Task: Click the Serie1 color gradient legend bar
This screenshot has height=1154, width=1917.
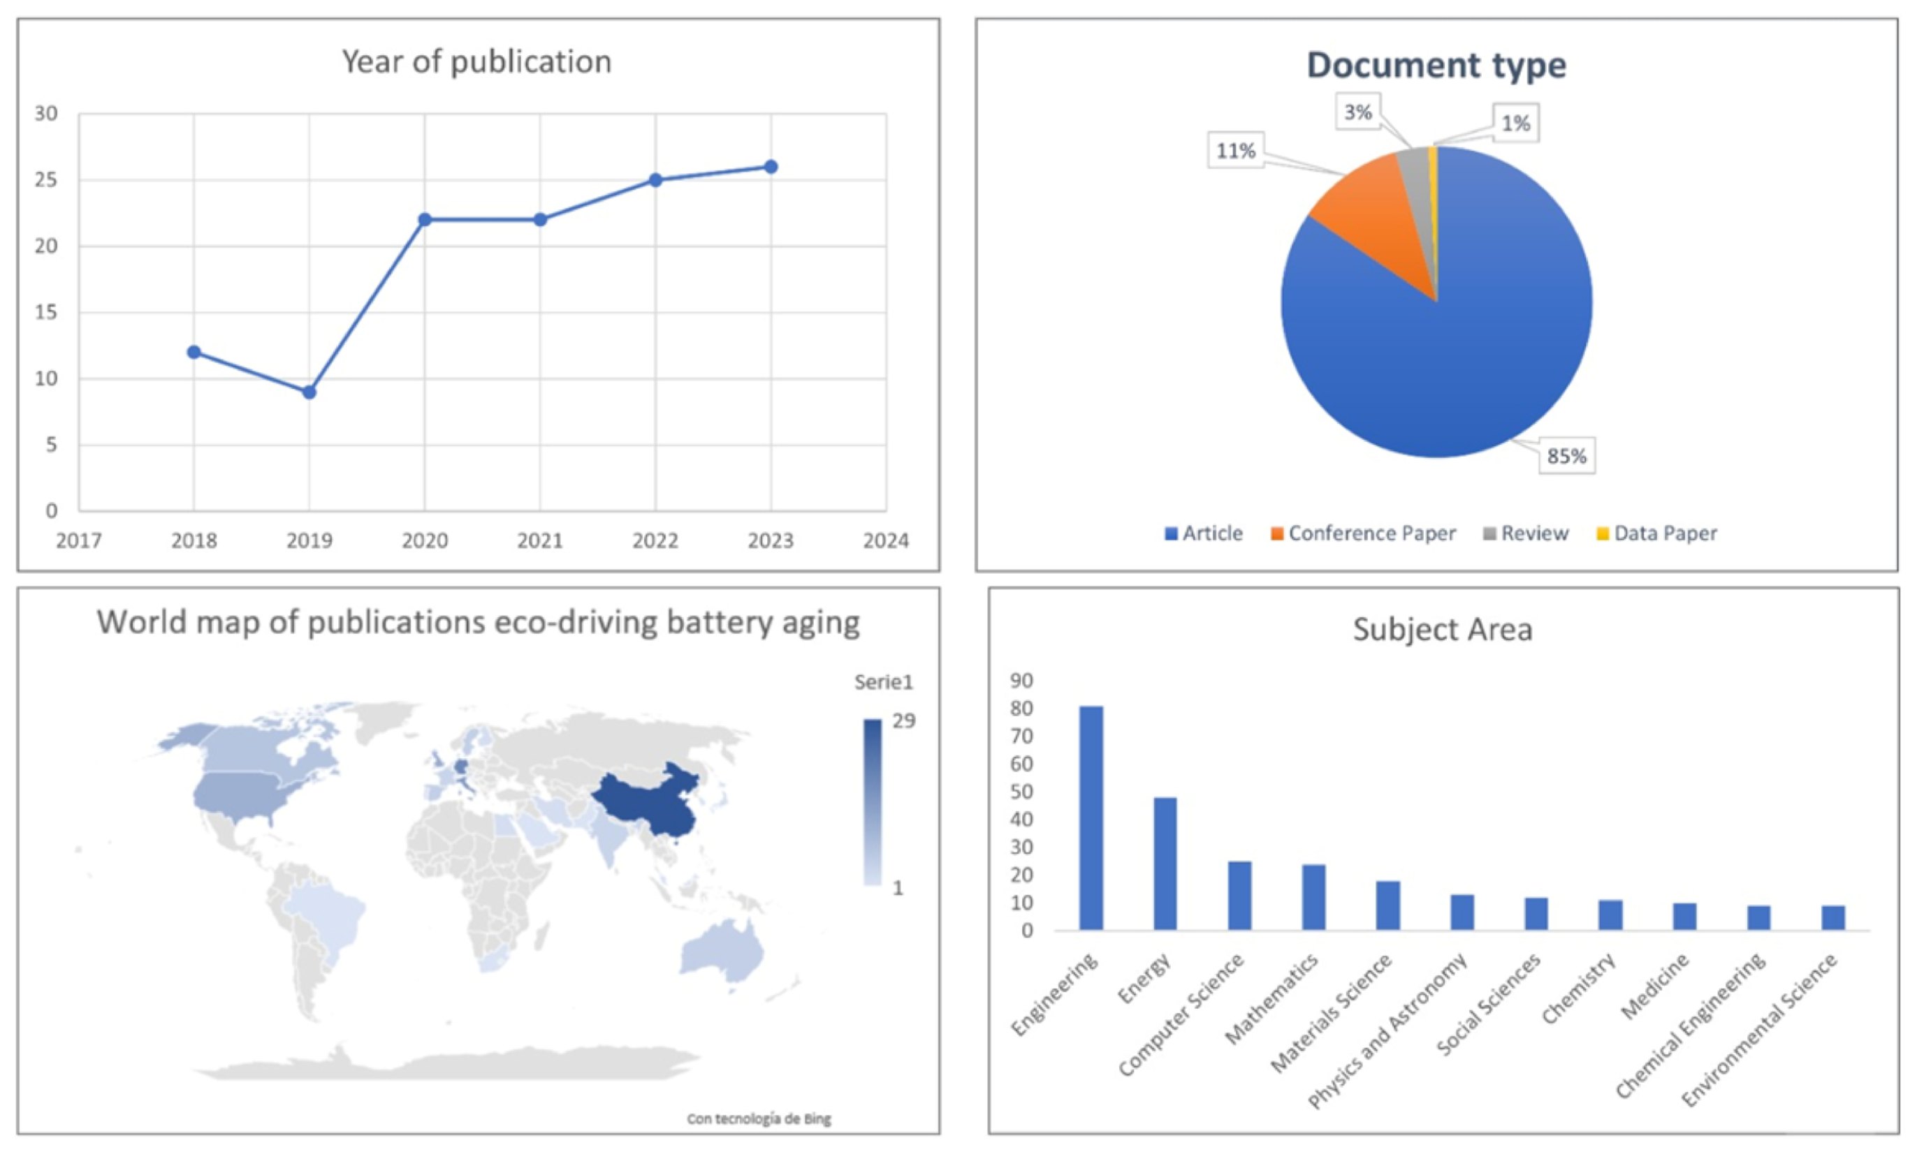Action: tap(872, 801)
